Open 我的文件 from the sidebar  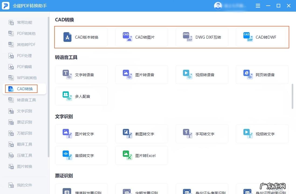[24, 185]
